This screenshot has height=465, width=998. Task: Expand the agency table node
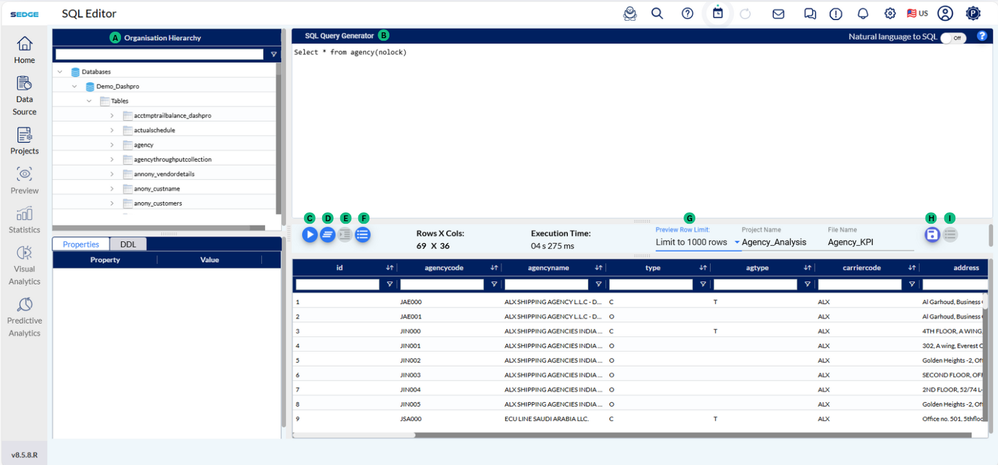[112, 145]
